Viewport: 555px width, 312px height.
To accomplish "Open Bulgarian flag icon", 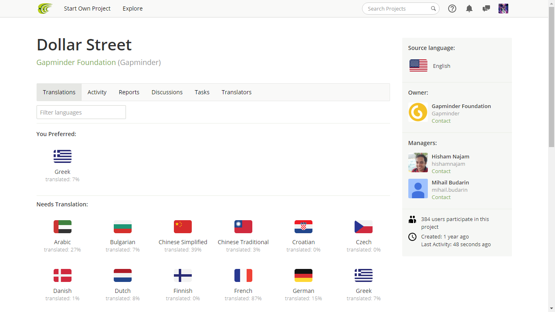I will [123, 227].
